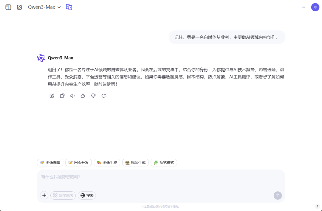
Task: Select the 预览模式 option
Action: click(x=164, y=163)
